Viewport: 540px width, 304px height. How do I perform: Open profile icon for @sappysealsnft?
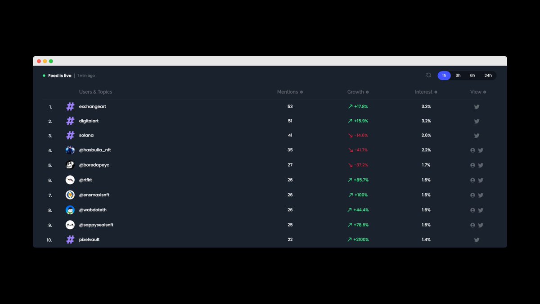pyautogui.click(x=472, y=225)
